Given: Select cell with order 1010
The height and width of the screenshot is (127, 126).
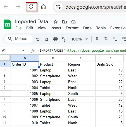Looking at the screenshot, I should click(25, 123).
